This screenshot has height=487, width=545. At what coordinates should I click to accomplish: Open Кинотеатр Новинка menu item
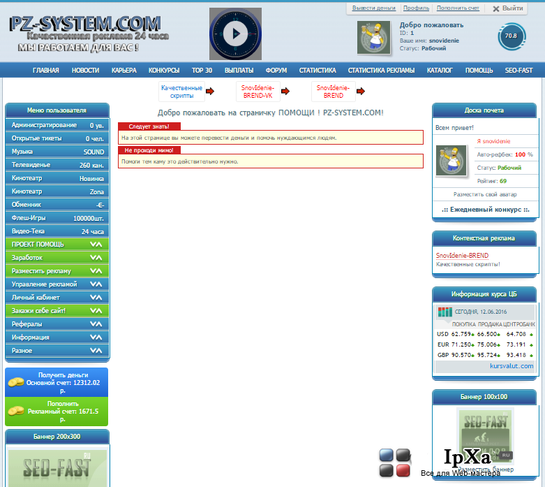(x=57, y=178)
